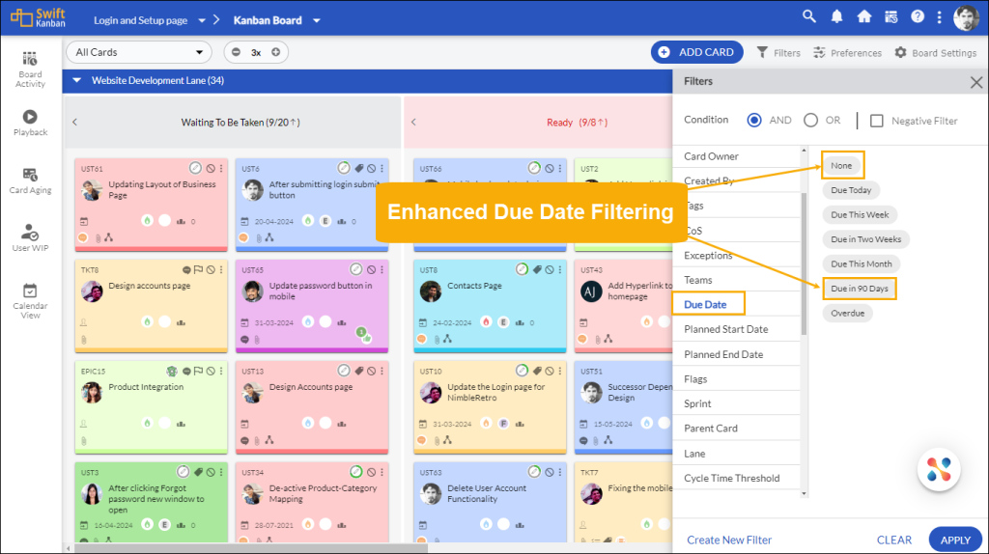Select Cycle Time Threshold category
The image size is (989, 554).
point(737,478)
